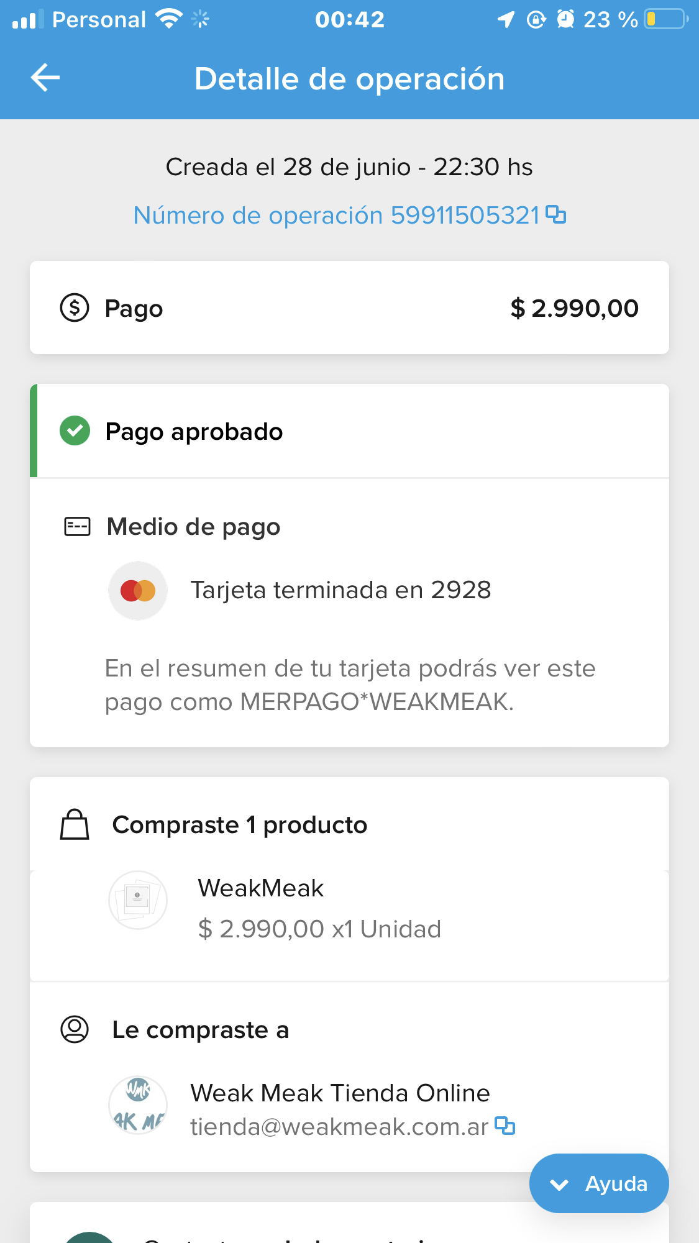
Task: Tap the Número de operación link
Action: 336,216
